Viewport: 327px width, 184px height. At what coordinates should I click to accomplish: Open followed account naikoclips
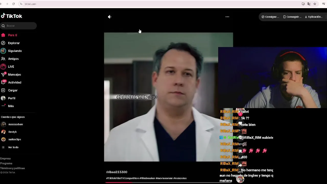15,140
